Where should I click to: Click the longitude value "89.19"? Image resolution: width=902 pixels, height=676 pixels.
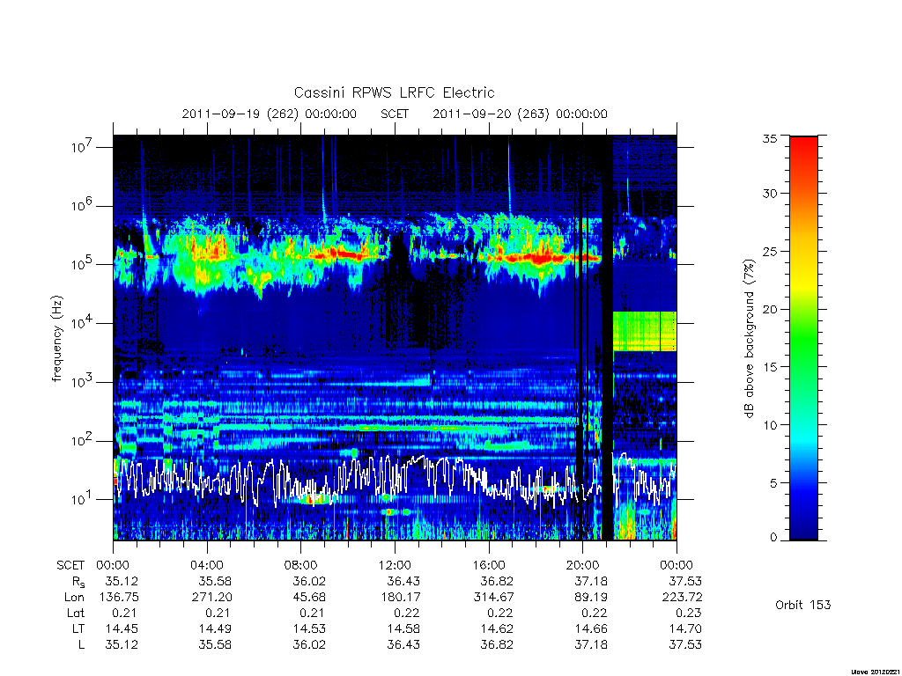click(x=591, y=598)
